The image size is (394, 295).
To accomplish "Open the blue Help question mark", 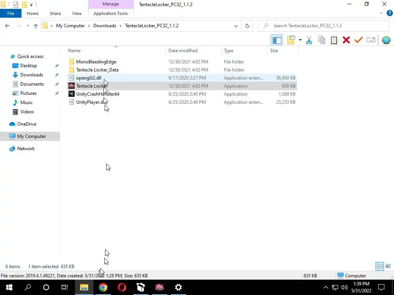I will (389, 13).
